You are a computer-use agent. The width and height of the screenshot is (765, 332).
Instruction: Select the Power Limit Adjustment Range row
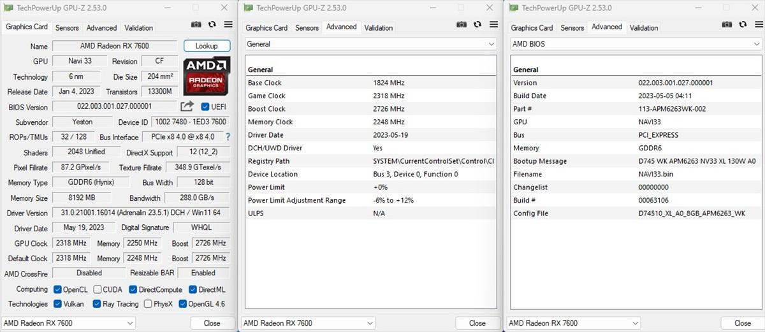coord(370,200)
